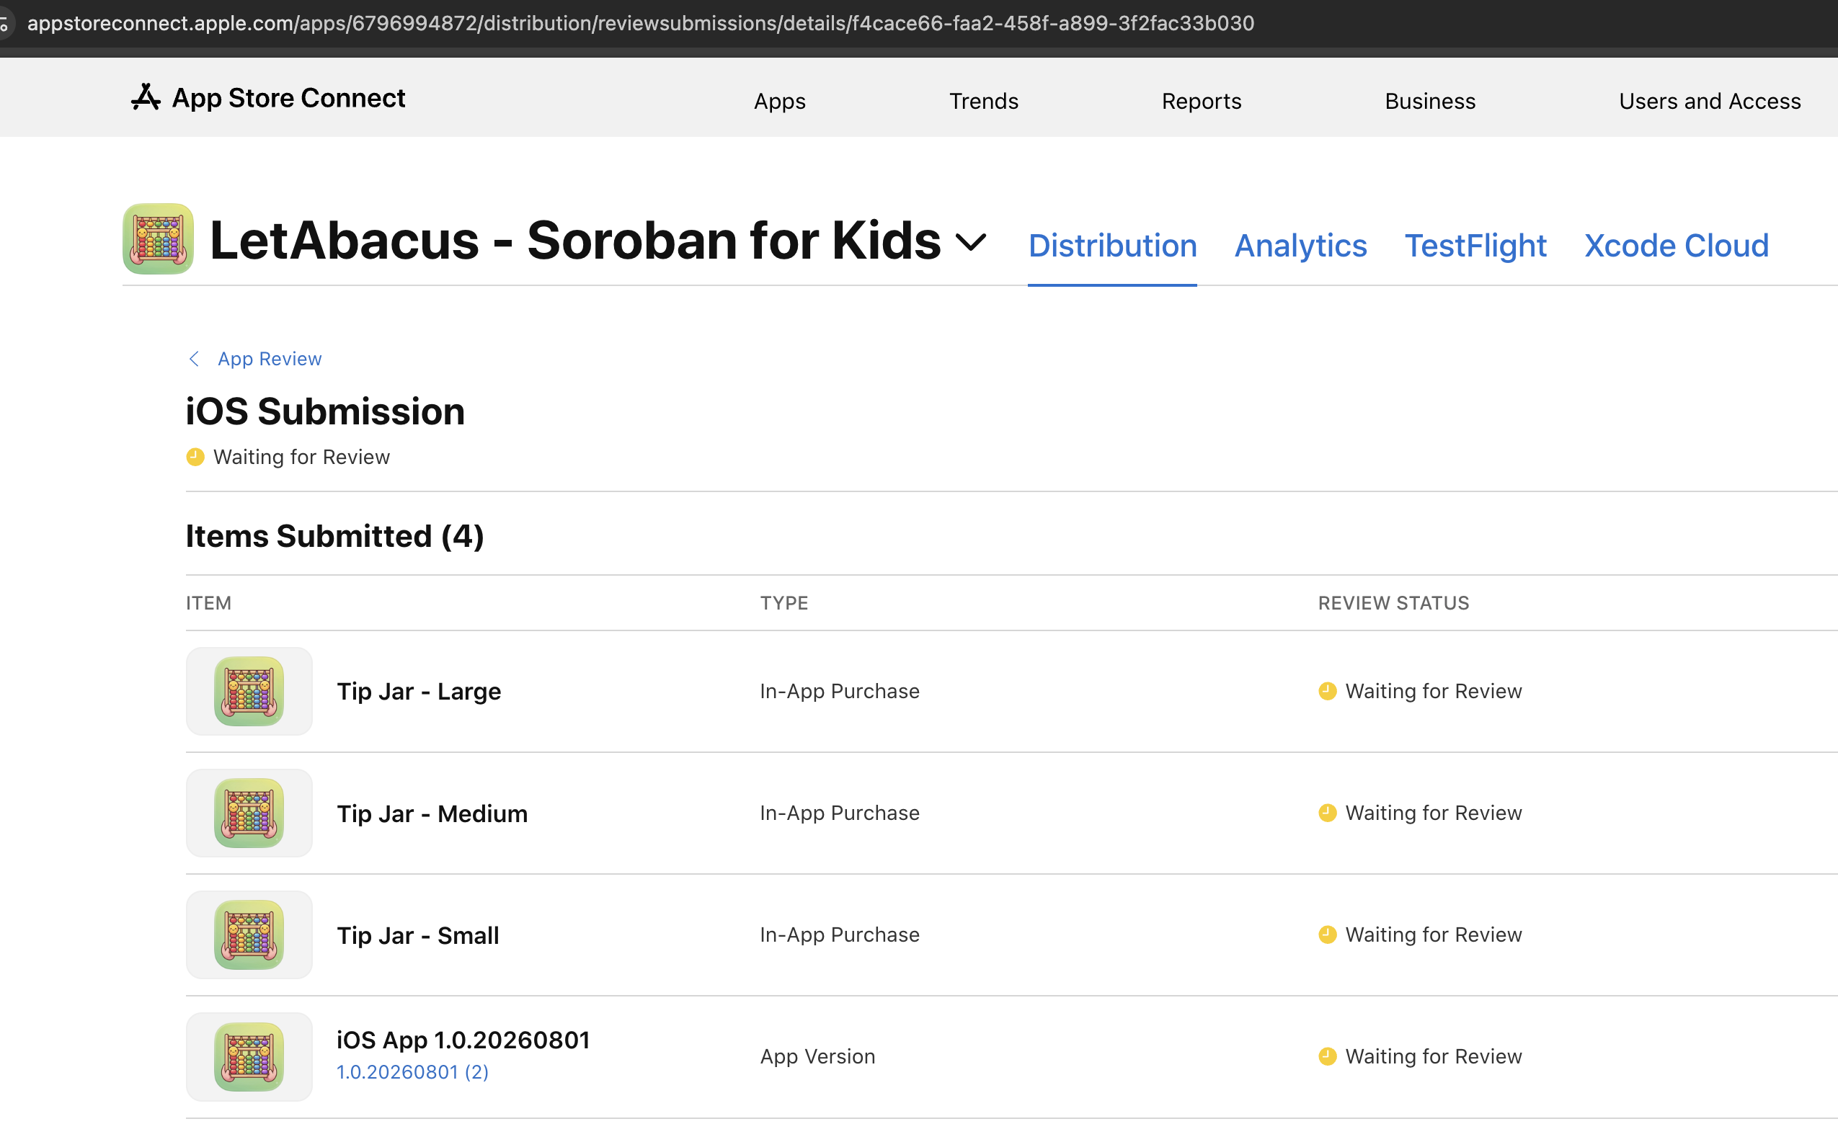Click the Tip Jar - Large thumbnail
This screenshot has width=1838, height=1124.
[x=249, y=691]
